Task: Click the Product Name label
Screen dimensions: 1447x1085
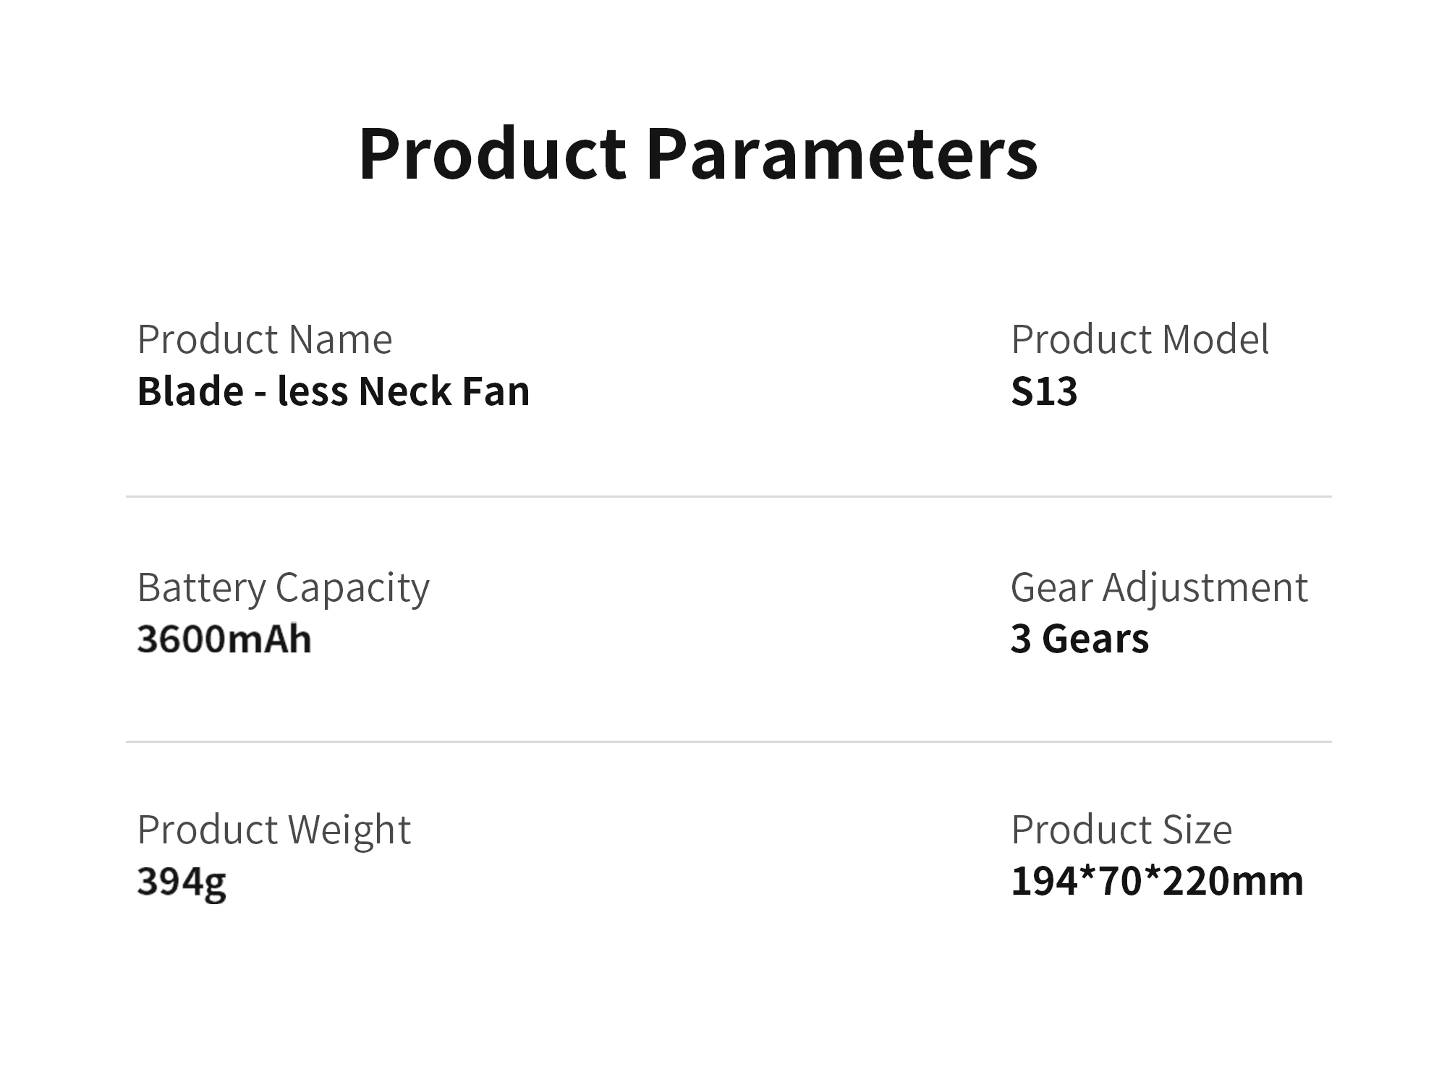Action: (264, 339)
